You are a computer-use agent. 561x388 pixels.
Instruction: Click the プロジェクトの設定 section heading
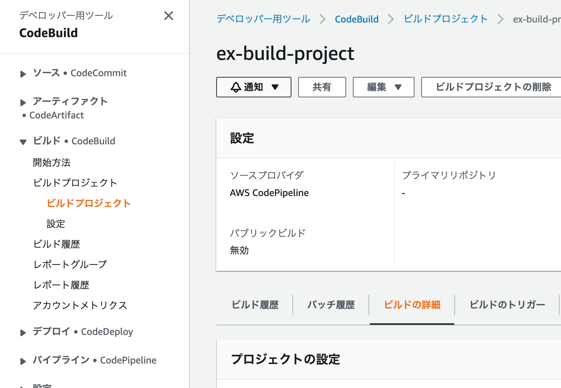pos(286,359)
